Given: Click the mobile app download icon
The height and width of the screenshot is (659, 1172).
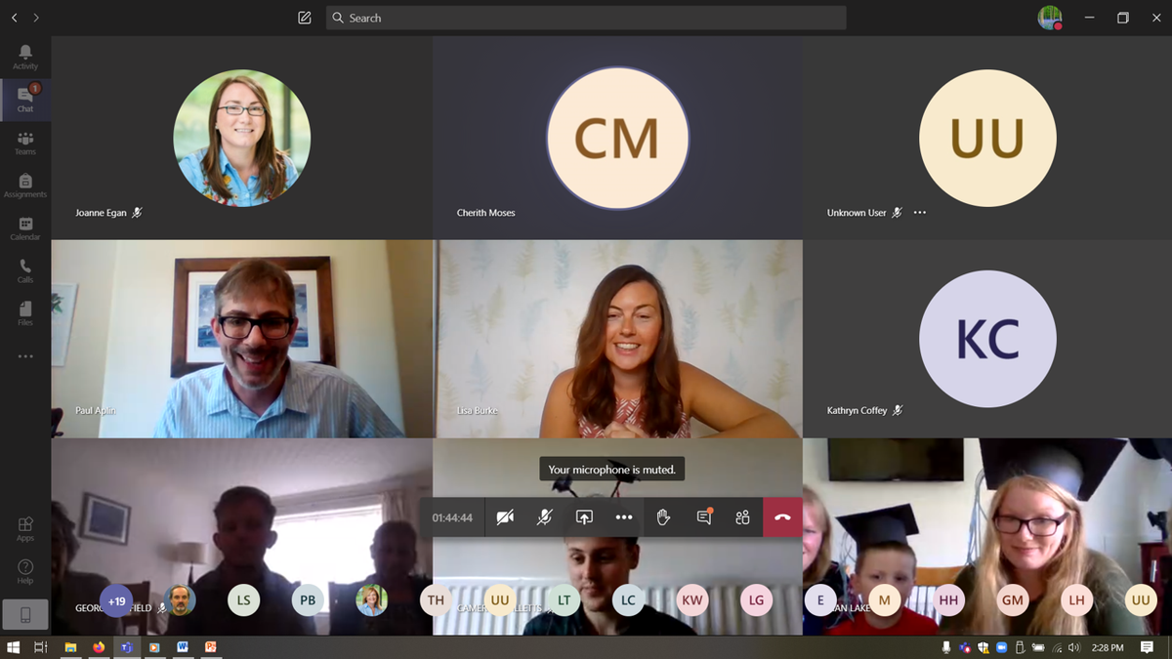Looking at the screenshot, I should click(x=25, y=614).
